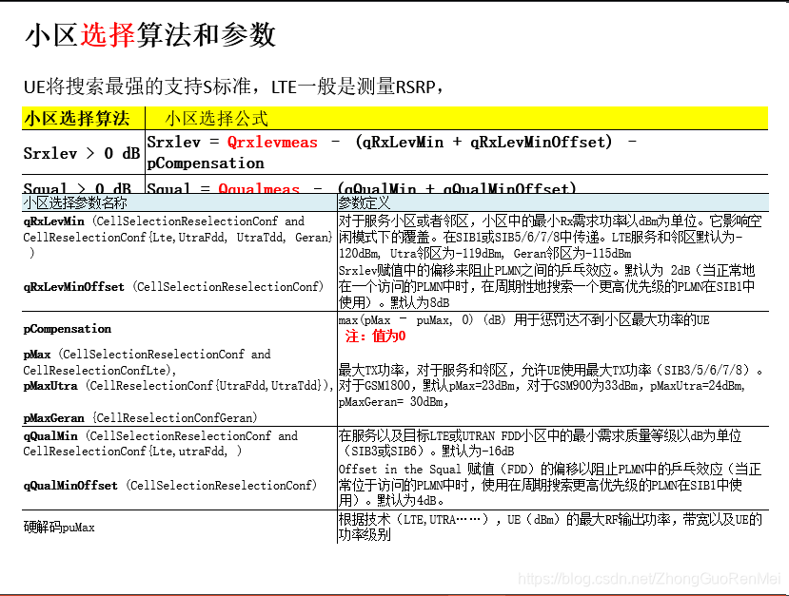Click 'max(pMax - puMax, 0) (dB)' definition
The width and height of the screenshot is (789, 596).
tap(422, 320)
